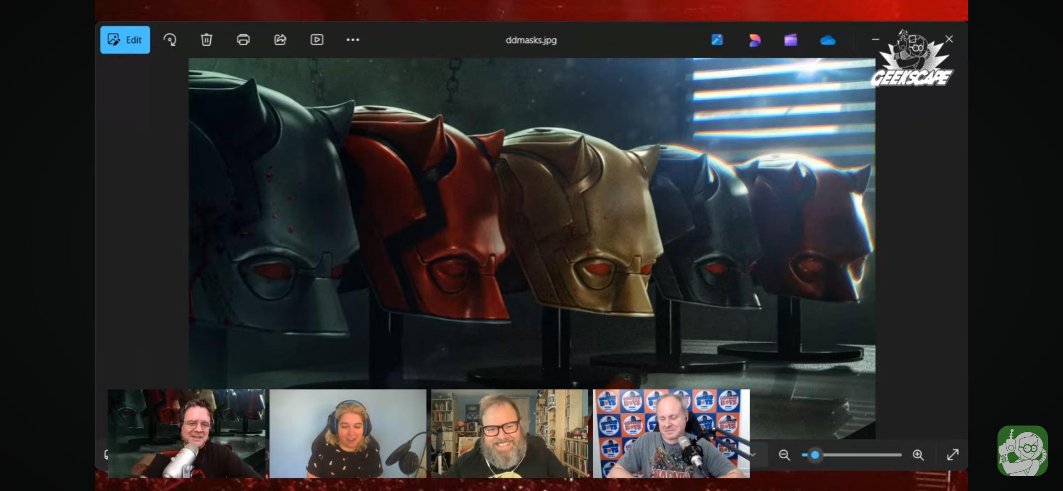Open the purple Clipchamp icon

pos(791,40)
